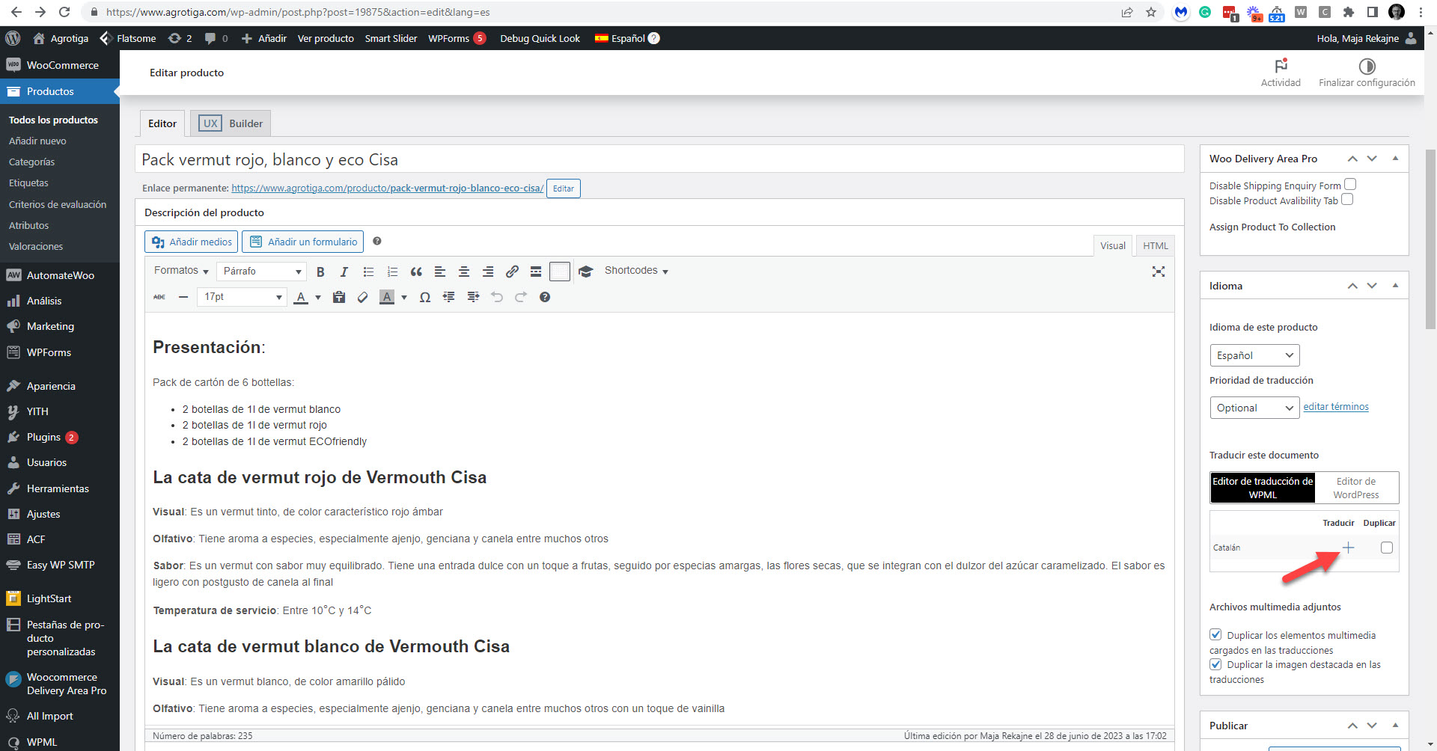Insert or edit a link
1437x751 pixels.
[512, 272]
